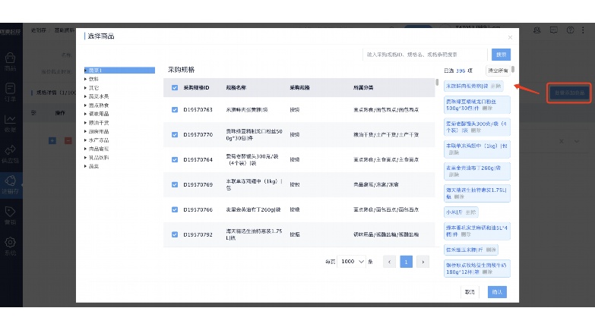The height and width of the screenshot is (330, 595).
Task: Open the 订单 sidebar icon
Action: tap(10, 92)
